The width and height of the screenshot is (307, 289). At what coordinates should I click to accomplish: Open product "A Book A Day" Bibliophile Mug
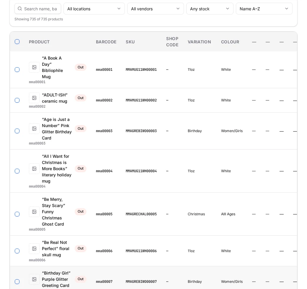52,68
